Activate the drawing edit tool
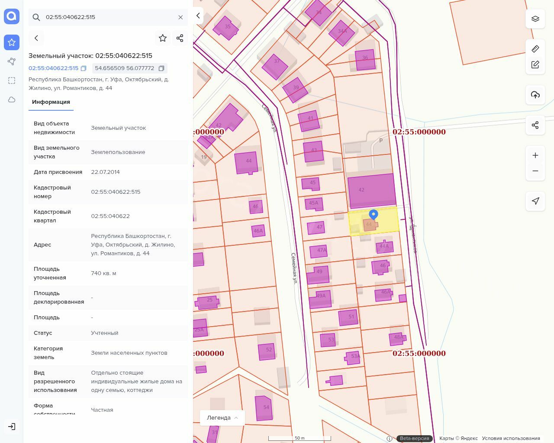This screenshot has height=443, width=554. click(535, 64)
